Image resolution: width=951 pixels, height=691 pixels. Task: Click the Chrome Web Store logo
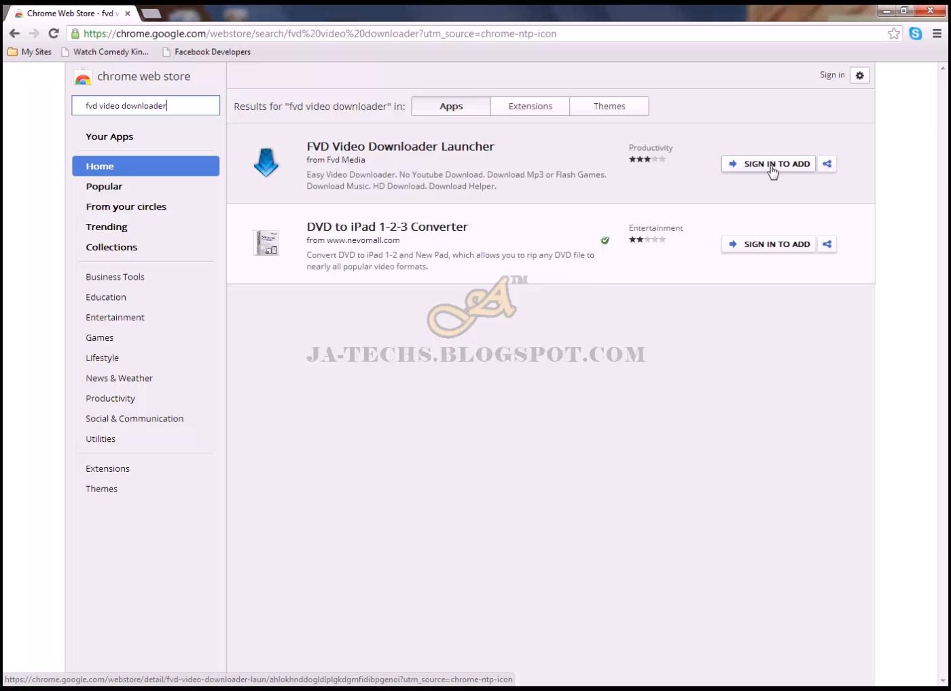pyautogui.click(x=82, y=77)
